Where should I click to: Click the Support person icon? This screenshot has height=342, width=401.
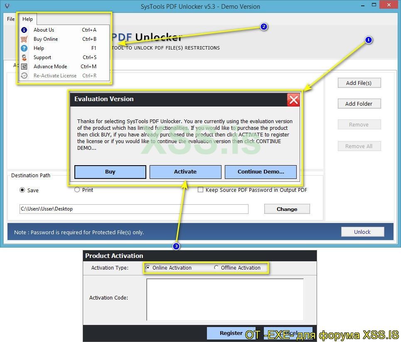[x=24, y=57]
